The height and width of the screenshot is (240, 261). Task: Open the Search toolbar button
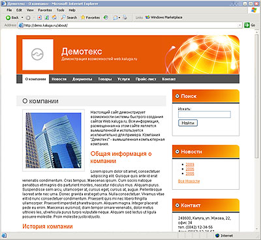pyautogui.click(x=69, y=18)
